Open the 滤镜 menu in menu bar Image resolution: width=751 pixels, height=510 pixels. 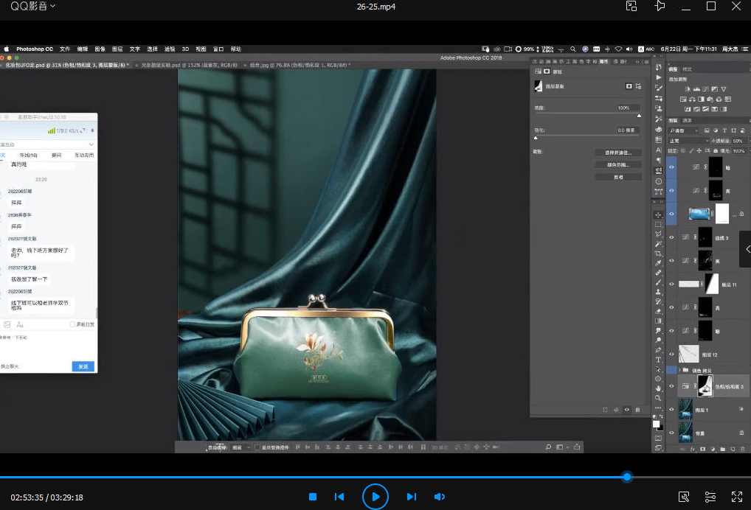click(170, 49)
